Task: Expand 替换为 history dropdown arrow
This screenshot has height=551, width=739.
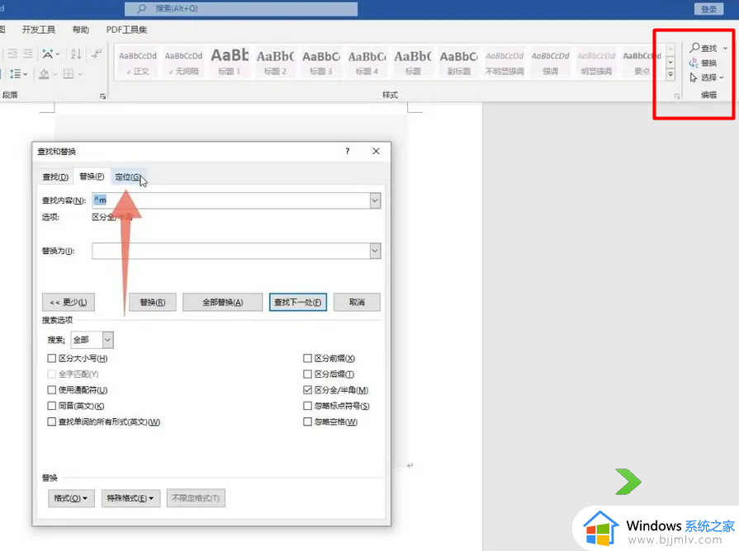Action: pos(375,251)
